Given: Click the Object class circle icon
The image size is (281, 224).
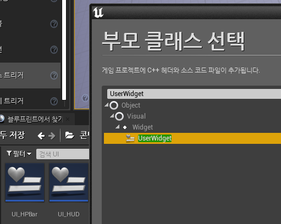Looking at the screenshot, I should tap(114, 105).
